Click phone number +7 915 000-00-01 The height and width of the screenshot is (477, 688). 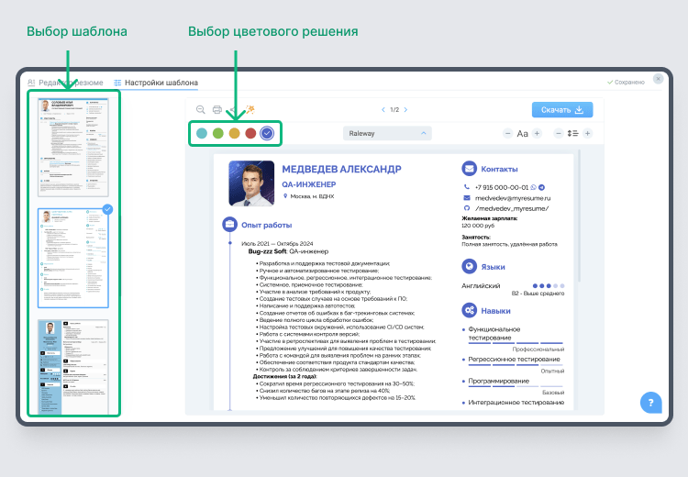502,187
